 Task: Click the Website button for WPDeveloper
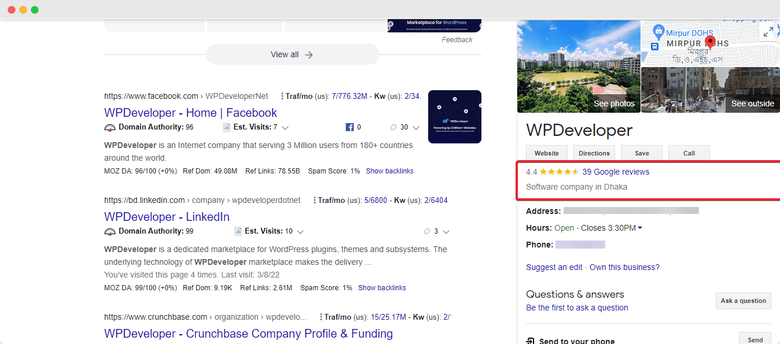547,153
